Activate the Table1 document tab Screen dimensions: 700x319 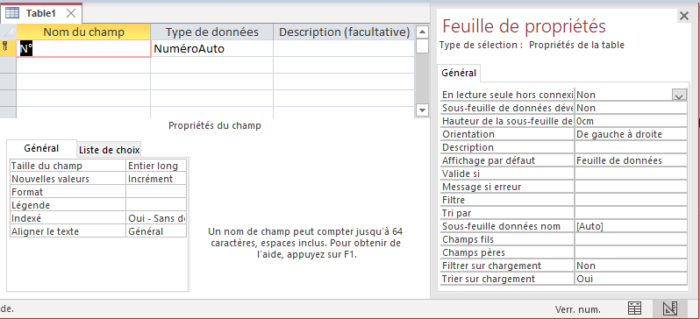coord(41,13)
